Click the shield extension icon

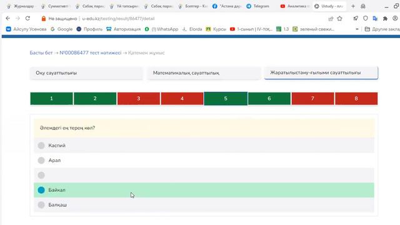click(366, 18)
